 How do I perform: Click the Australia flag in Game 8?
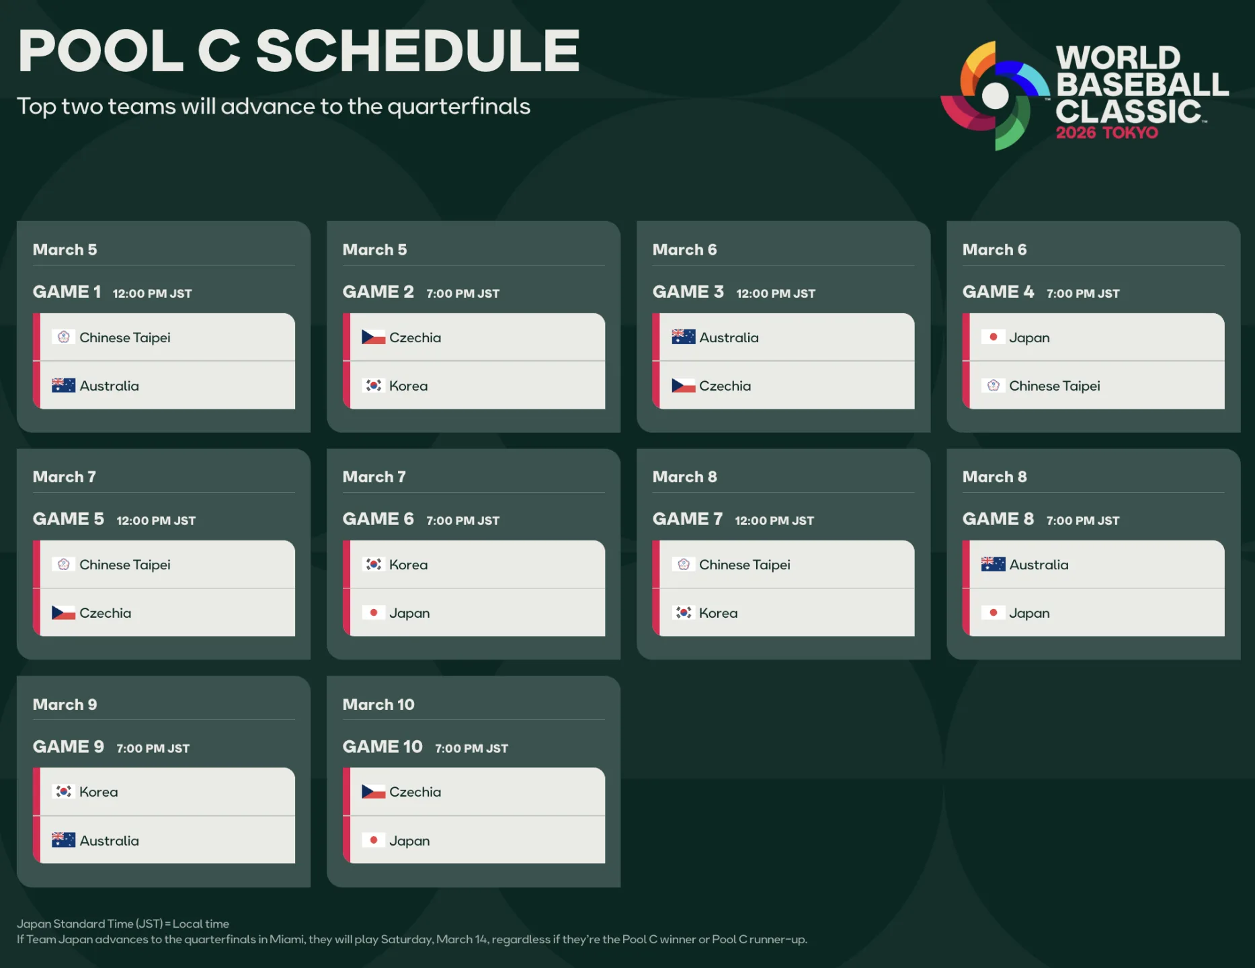point(993,564)
